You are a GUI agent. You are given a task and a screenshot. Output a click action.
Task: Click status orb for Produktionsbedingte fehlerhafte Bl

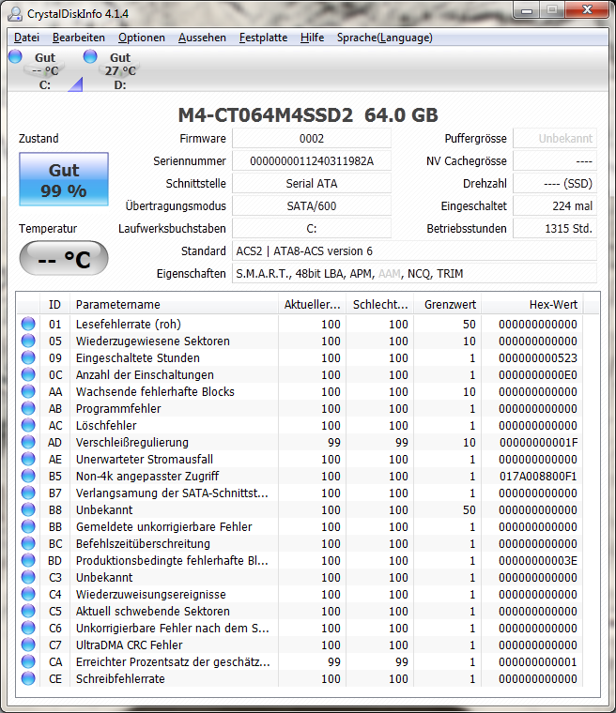pyautogui.click(x=28, y=560)
